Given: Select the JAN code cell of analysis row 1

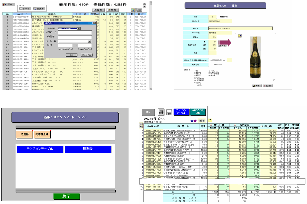Looking at the screenshot, I should pyautogui.click(x=153, y=131).
